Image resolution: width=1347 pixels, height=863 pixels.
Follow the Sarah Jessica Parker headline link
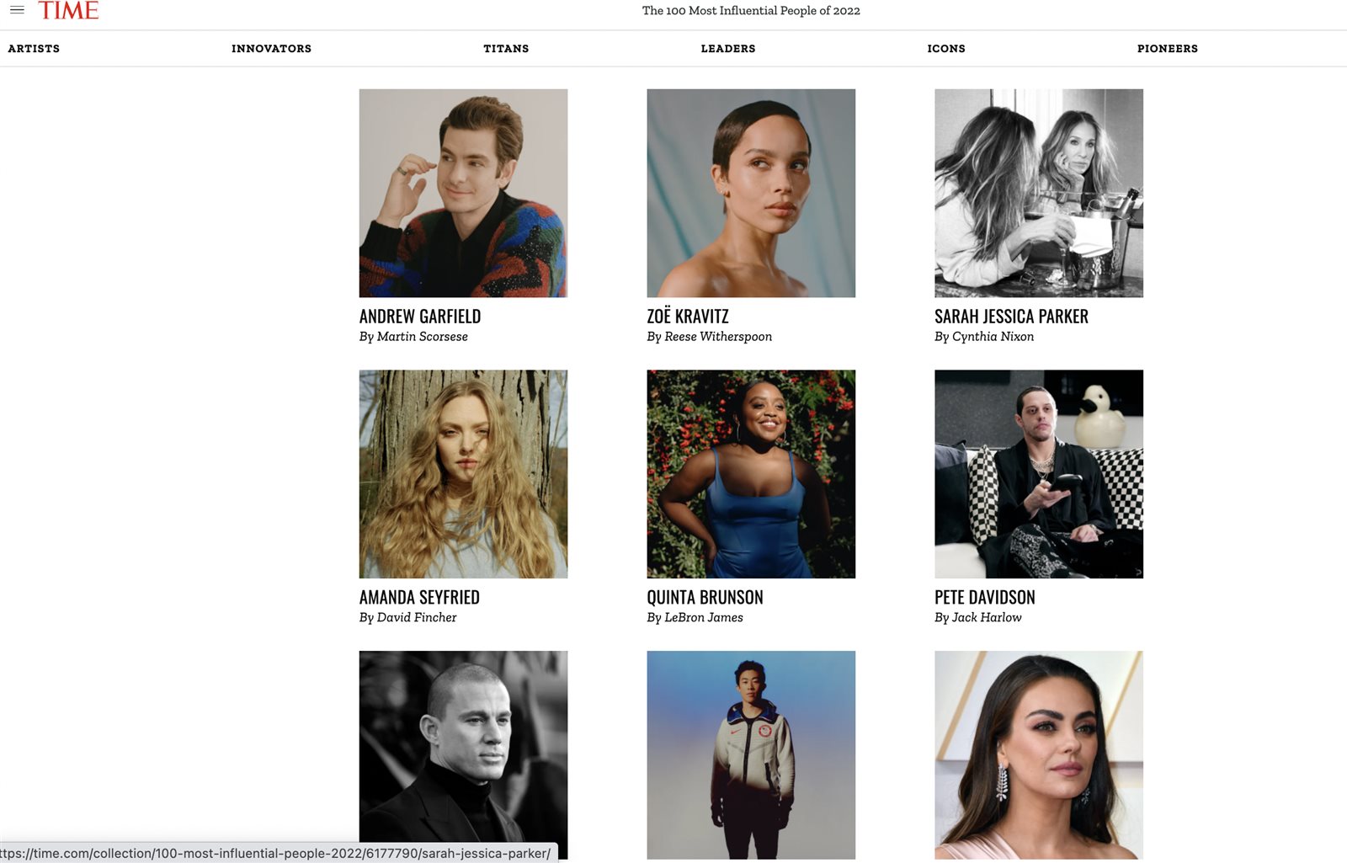coord(1011,317)
